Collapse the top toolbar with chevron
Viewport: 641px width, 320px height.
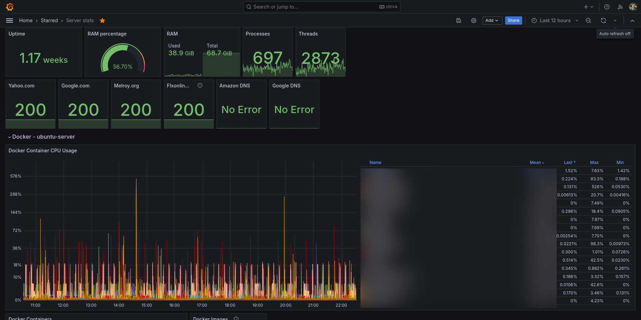632,20
